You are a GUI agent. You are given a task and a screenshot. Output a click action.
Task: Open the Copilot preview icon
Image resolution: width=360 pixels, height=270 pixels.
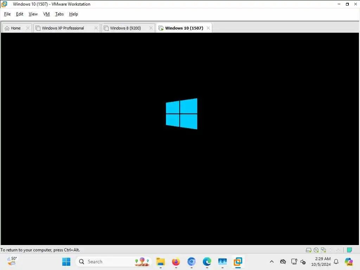point(349,262)
